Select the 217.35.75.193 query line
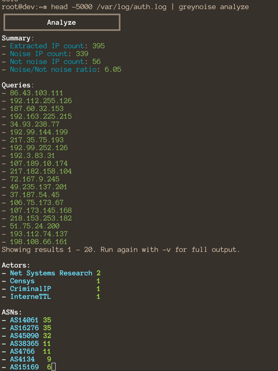The image size is (278, 371). (36, 140)
